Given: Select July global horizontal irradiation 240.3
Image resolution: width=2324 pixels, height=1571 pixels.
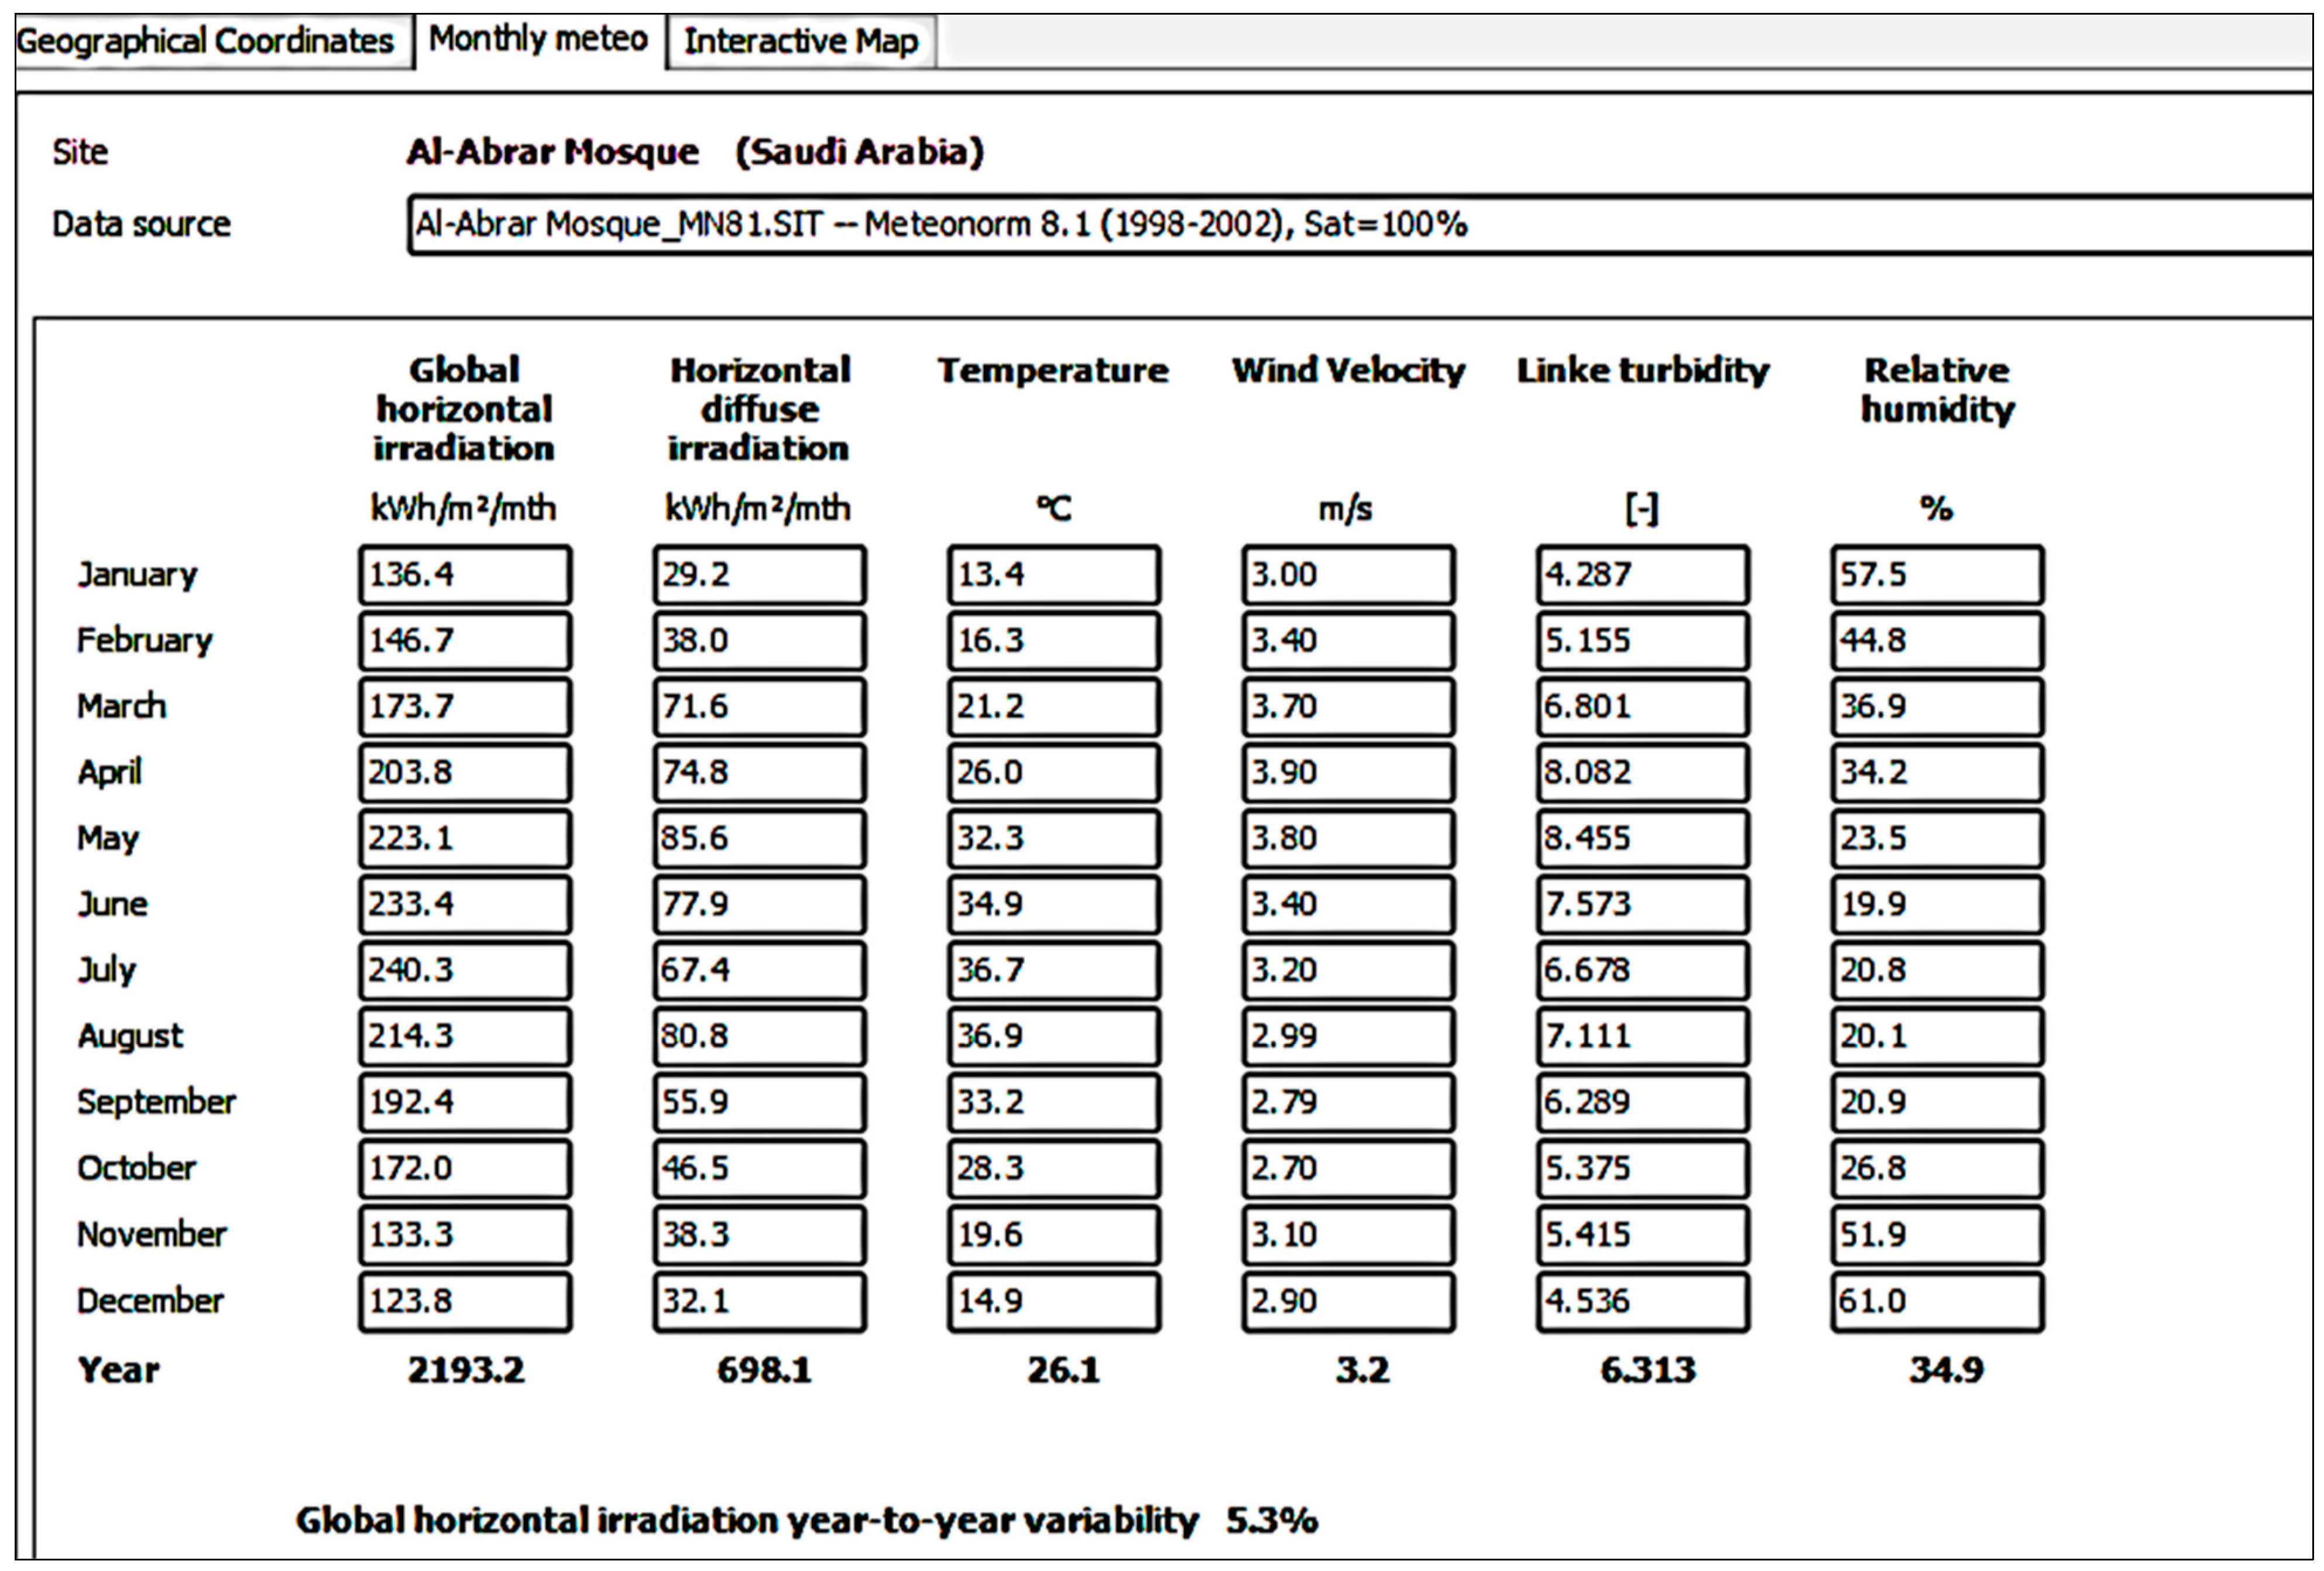Looking at the screenshot, I should pos(465,970).
